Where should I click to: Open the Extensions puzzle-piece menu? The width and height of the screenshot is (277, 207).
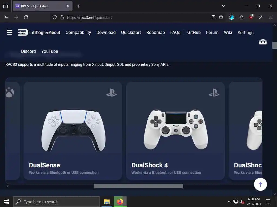(x=241, y=17)
